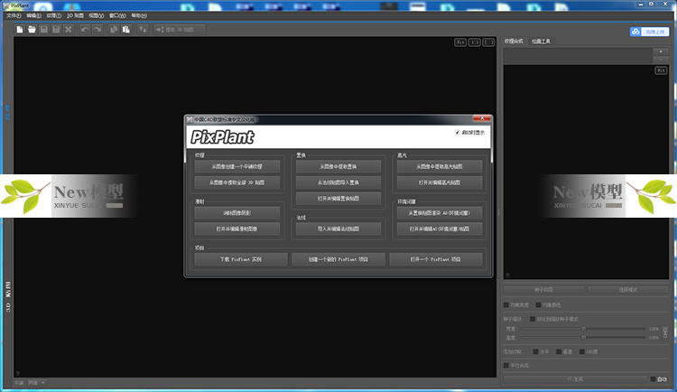677x392 pixels.
Task: Click the width-height link chain icon
Action: [665, 332]
